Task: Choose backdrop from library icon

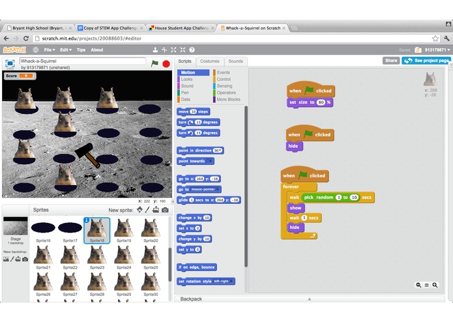Action: [6, 259]
